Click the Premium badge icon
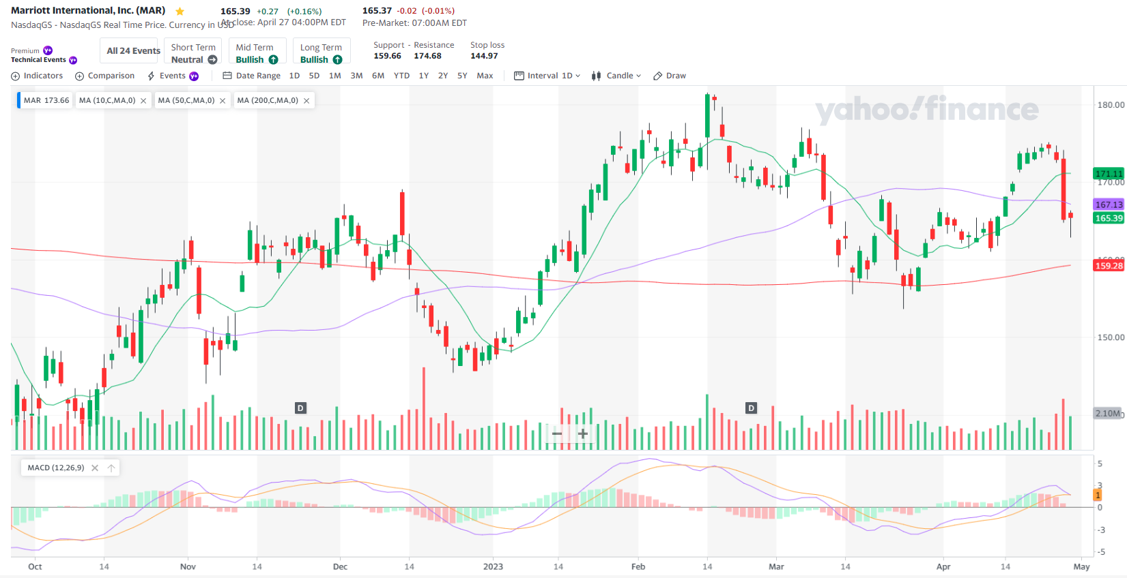Viewport: 1127px width, 578px height. click(48, 50)
